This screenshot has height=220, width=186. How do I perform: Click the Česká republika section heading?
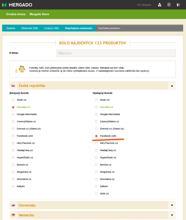[x=32, y=86]
